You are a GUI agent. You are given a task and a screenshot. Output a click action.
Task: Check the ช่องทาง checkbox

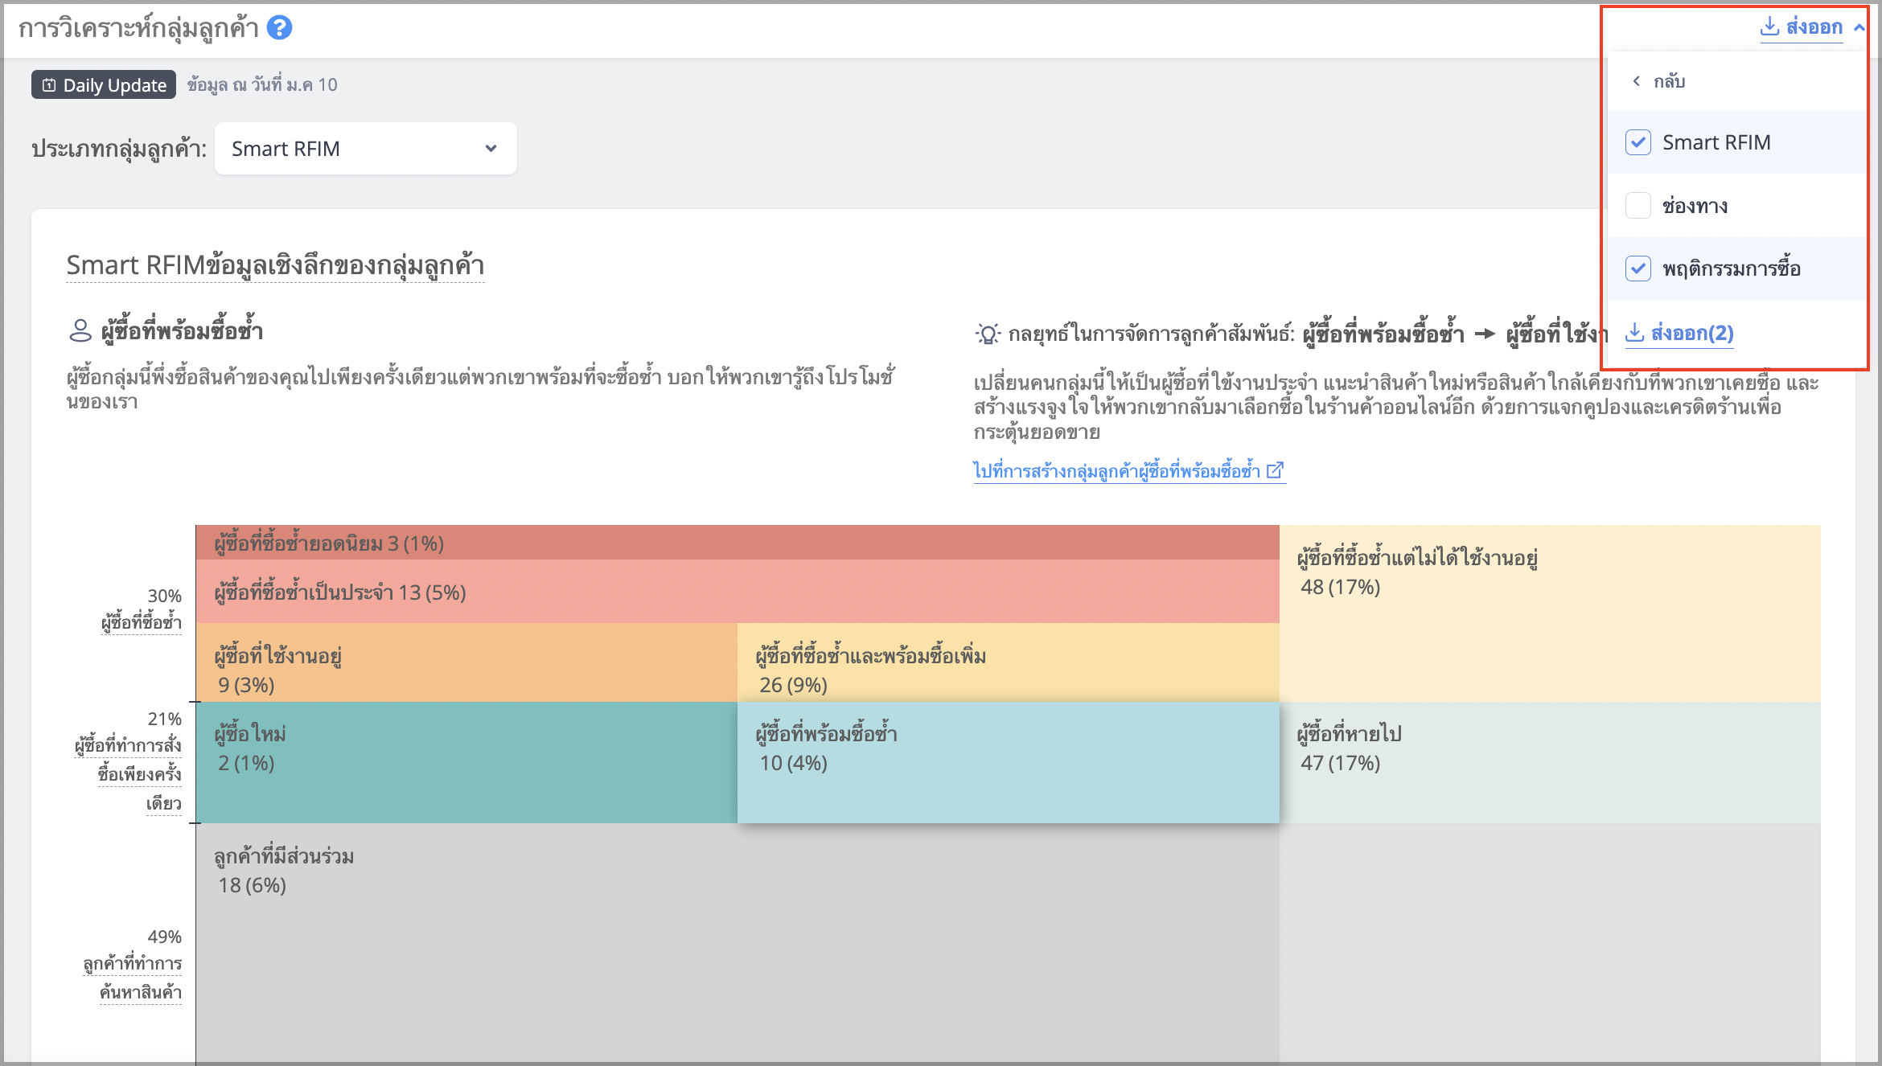[x=1638, y=206]
